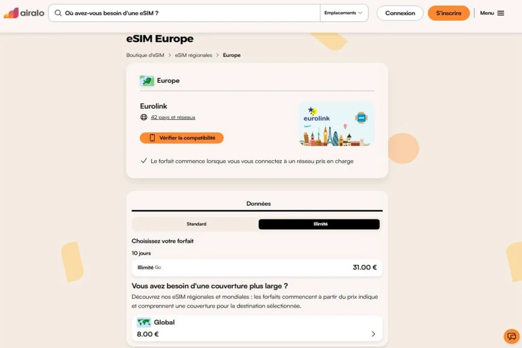The image size is (522, 348).
Task: Click the Global globe icon
Action: click(143, 322)
